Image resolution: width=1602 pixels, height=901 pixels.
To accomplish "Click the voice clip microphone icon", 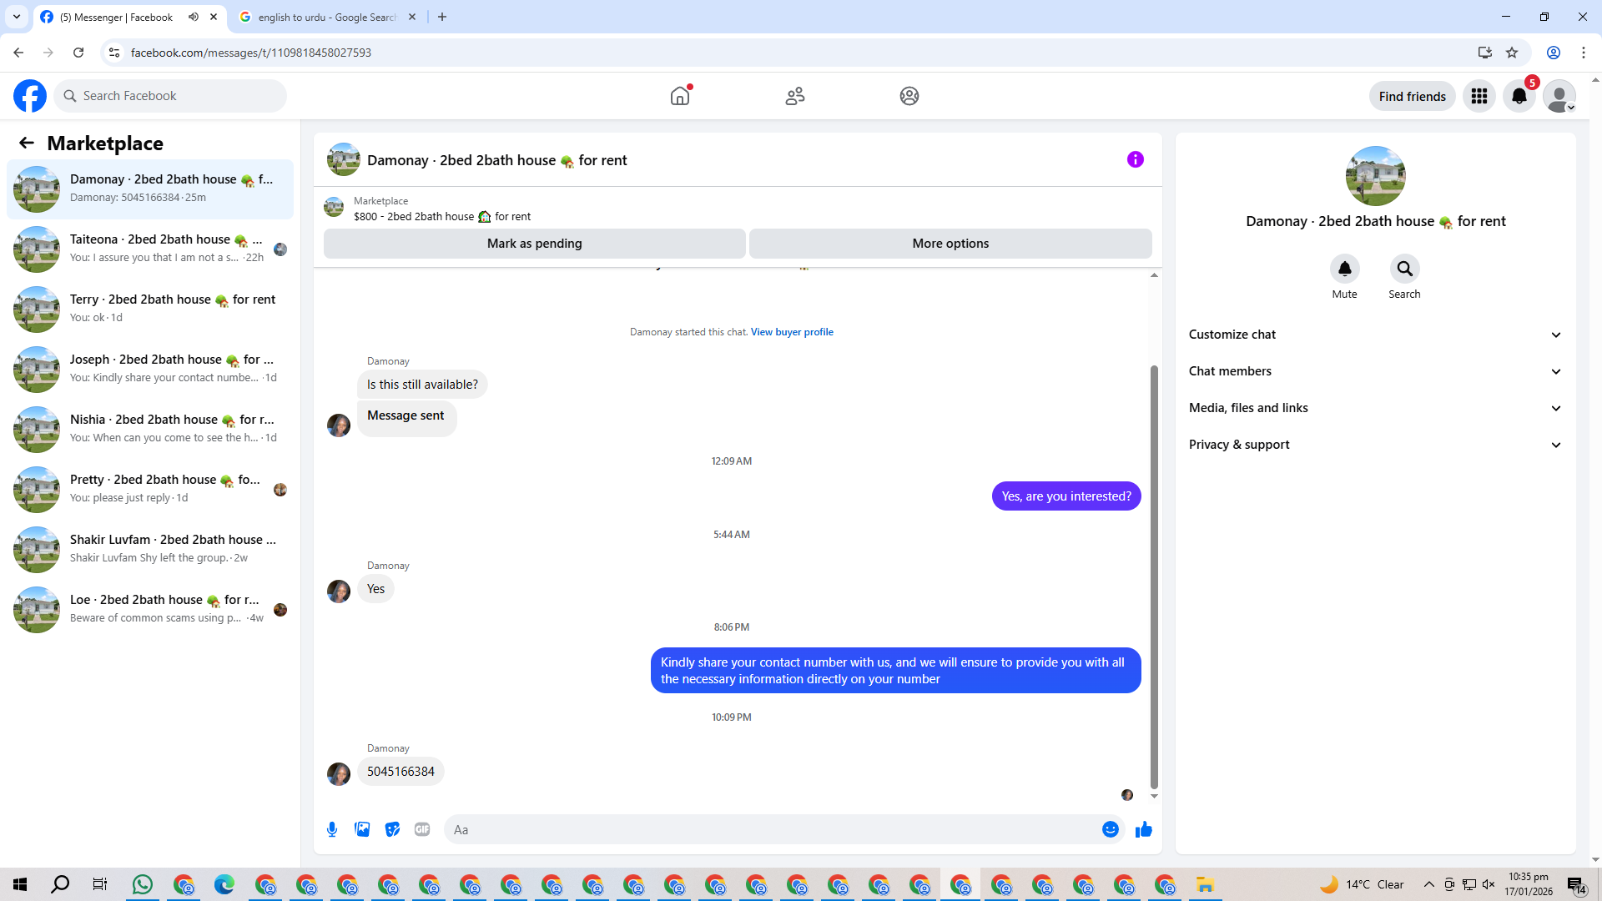I will point(332,829).
